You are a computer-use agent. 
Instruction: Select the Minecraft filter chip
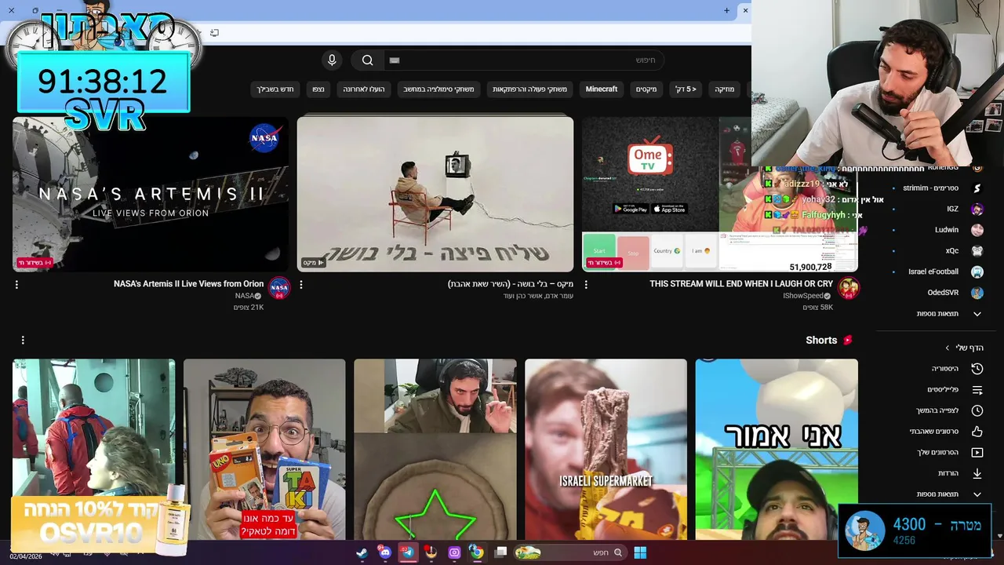[x=602, y=89]
